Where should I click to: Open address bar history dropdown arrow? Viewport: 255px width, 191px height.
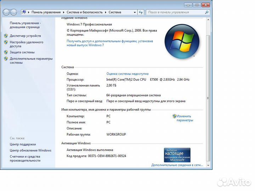135,12
